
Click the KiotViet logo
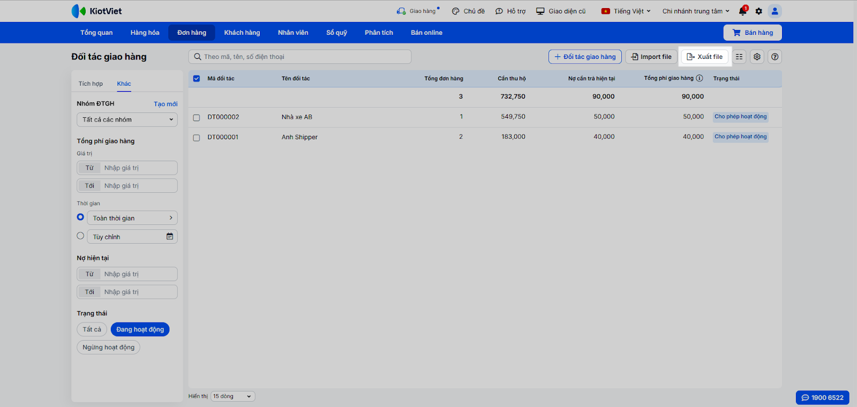tap(96, 11)
